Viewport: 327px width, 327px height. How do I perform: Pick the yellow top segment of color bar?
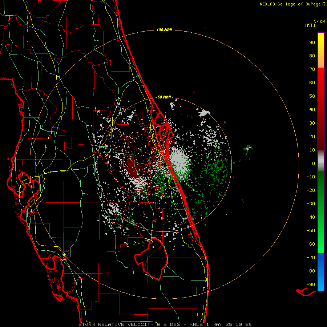[321, 50]
